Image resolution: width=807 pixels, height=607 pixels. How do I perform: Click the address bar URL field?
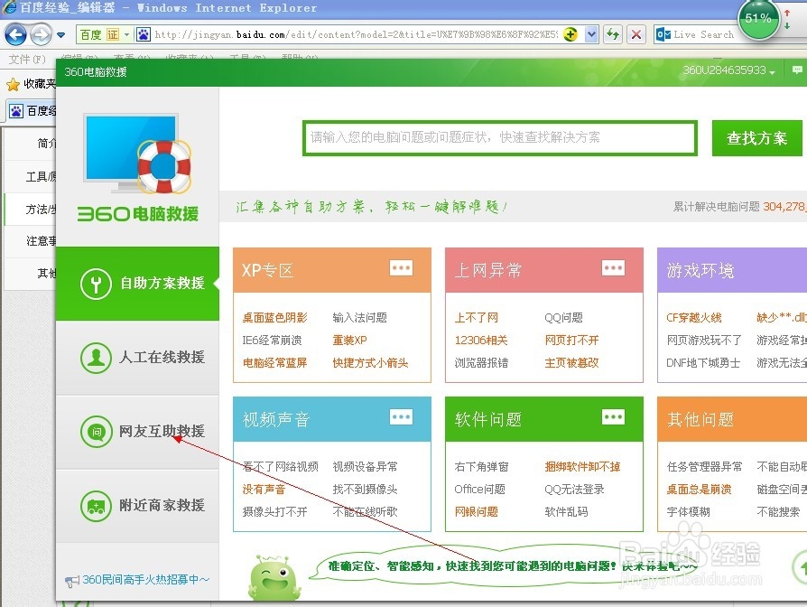click(x=355, y=34)
